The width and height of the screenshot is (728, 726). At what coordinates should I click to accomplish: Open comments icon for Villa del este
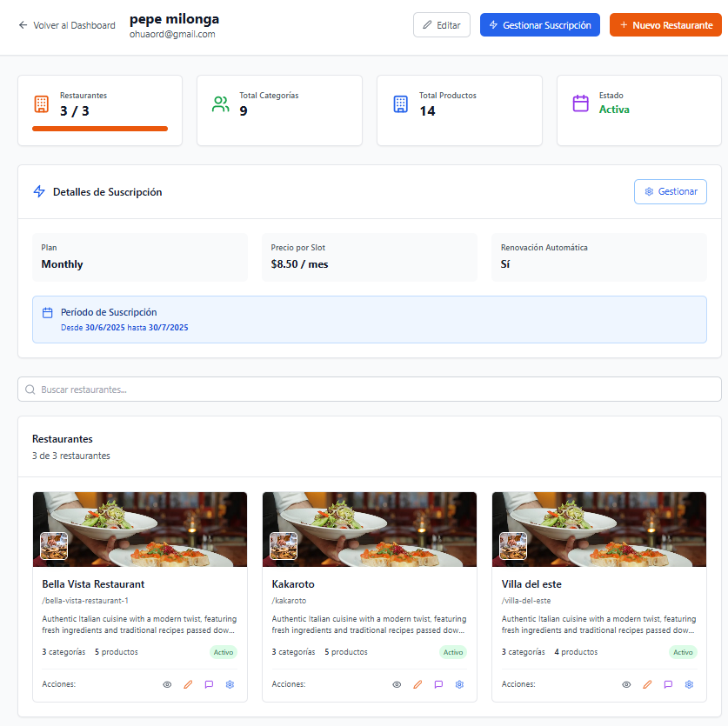point(668,684)
